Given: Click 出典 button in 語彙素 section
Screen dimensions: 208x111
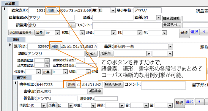Looking at the screenshot, I should coord(40,32).
